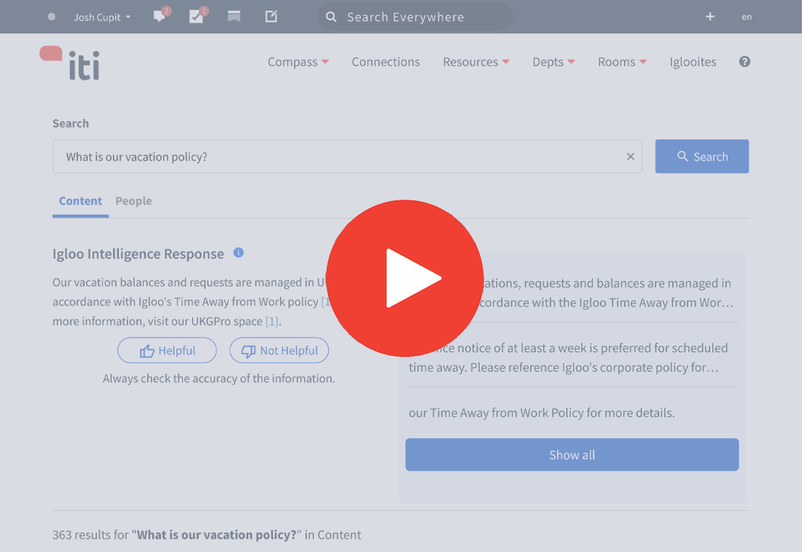The height and width of the screenshot is (552, 802).
Task: Click the plus icon in the top bar
Action: [709, 16]
